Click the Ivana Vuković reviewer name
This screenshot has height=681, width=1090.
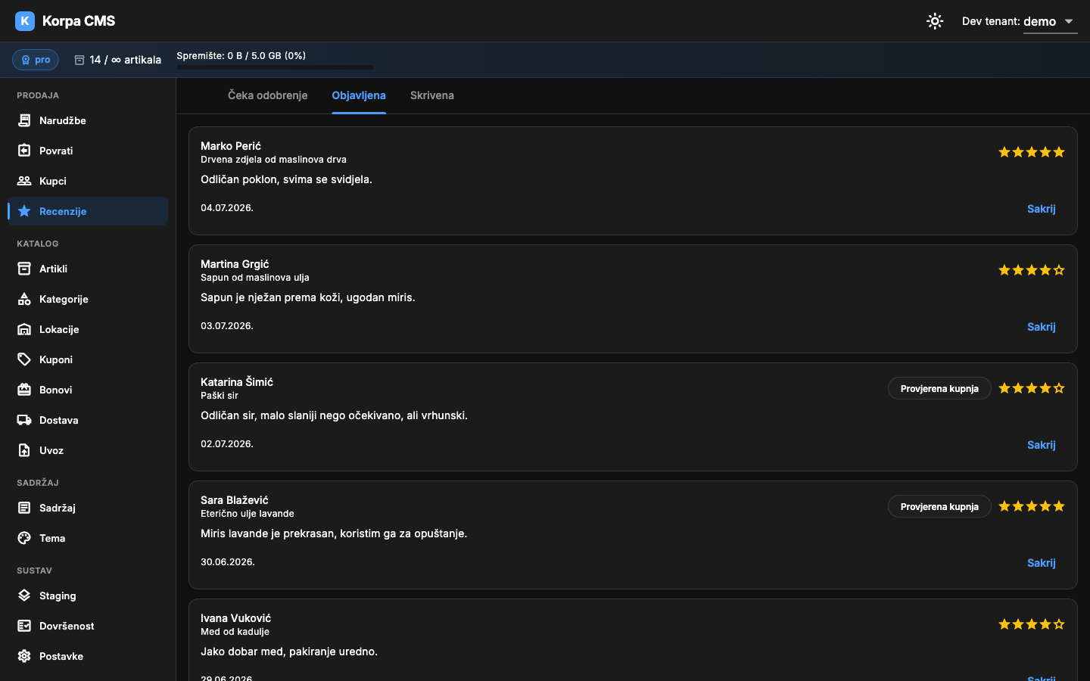[x=235, y=618]
